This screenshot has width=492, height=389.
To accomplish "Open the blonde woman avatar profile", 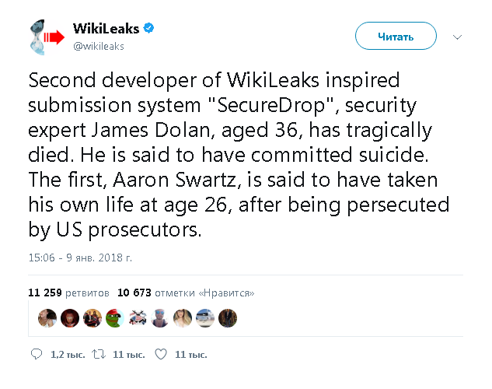I will [183, 318].
